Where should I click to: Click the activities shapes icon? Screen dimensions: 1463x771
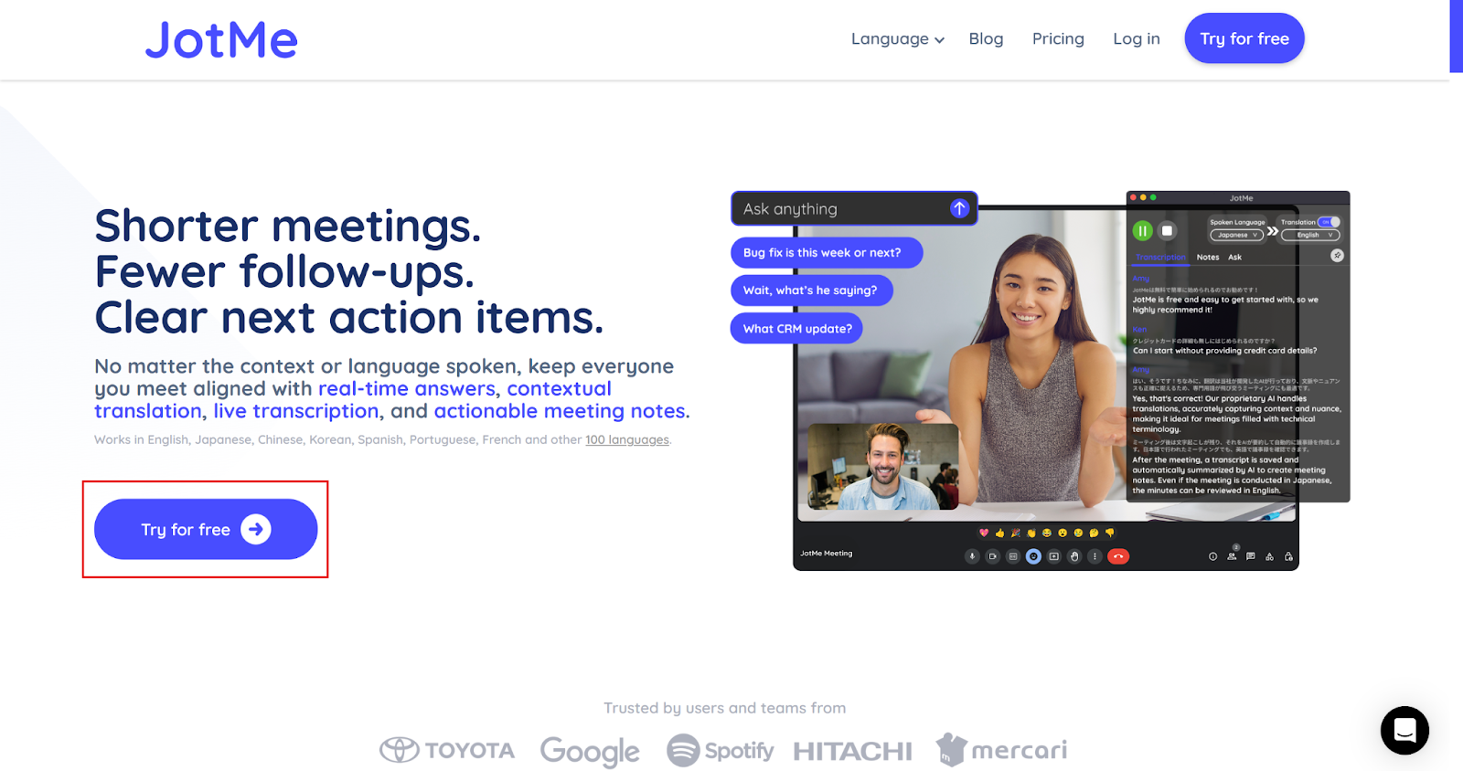1269,556
